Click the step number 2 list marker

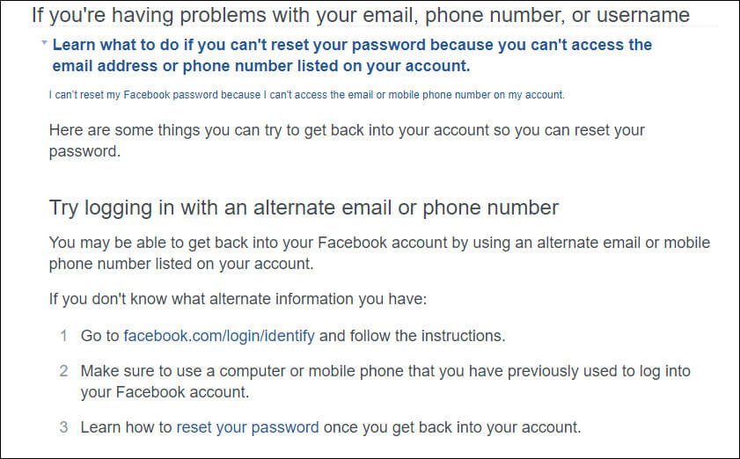[x=63, y=371]
